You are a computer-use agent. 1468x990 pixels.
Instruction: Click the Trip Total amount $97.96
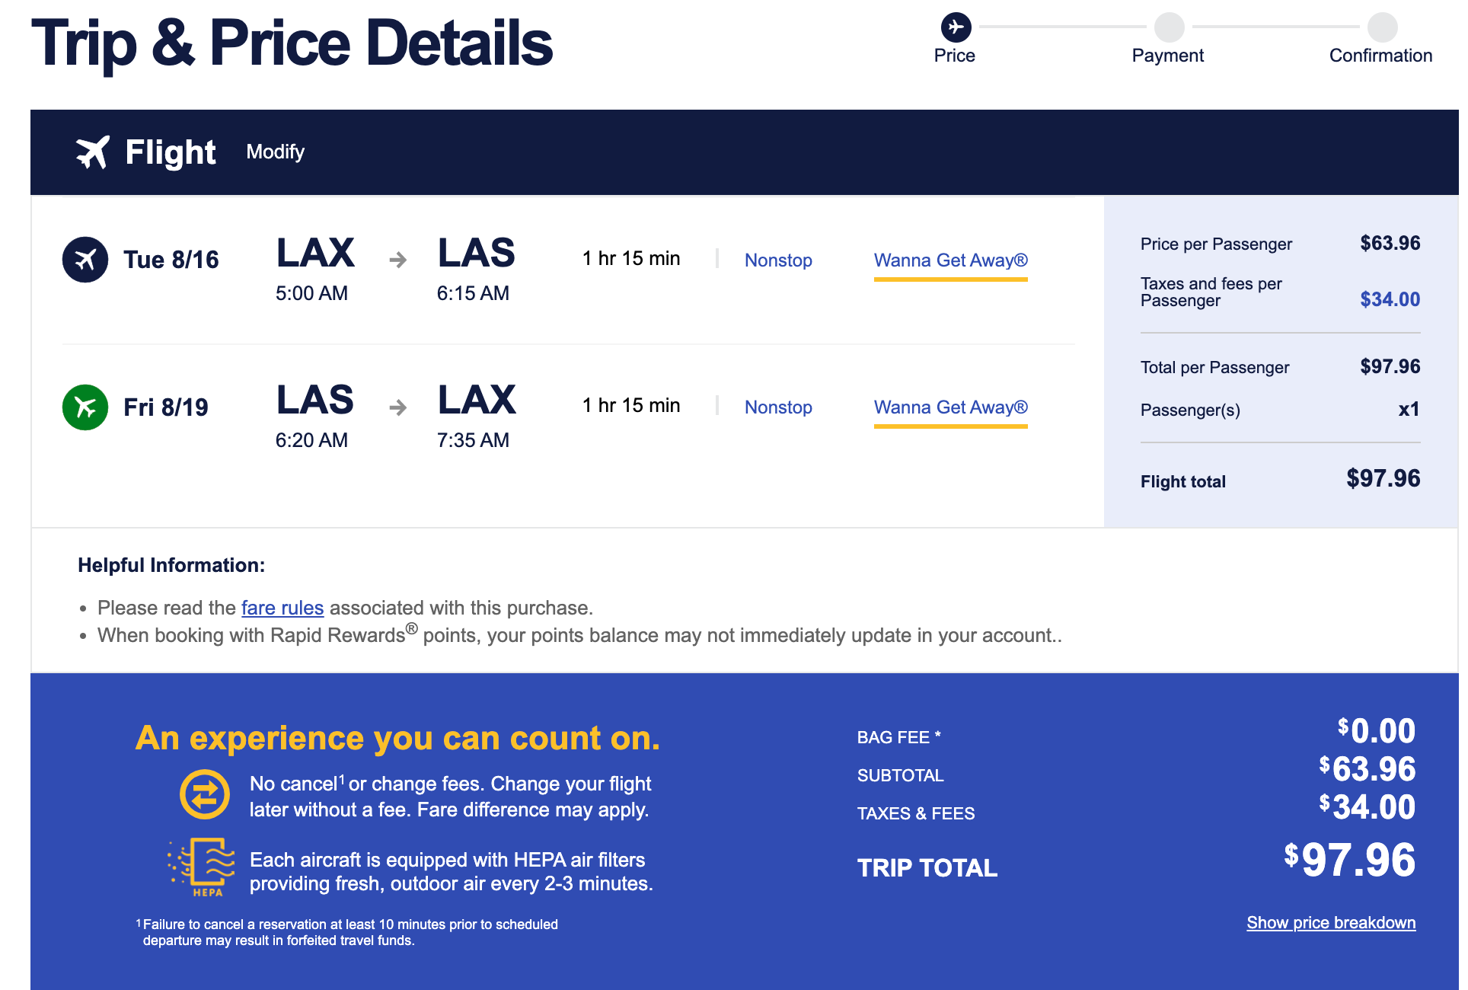[x=1349, y=861]
